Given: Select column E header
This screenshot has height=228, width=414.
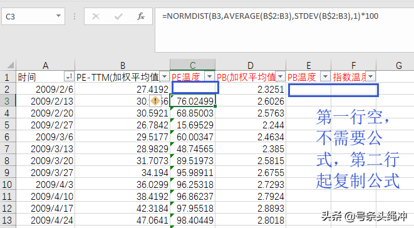Looking at the screenshot, I should coord(308,65).
